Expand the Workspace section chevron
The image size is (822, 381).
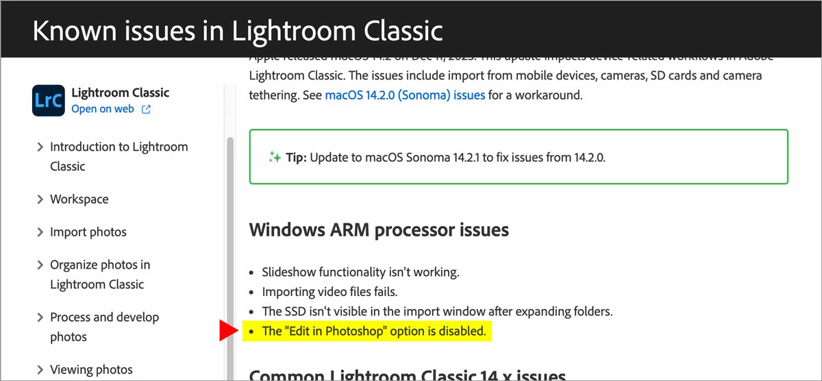[x=40, y=199]
